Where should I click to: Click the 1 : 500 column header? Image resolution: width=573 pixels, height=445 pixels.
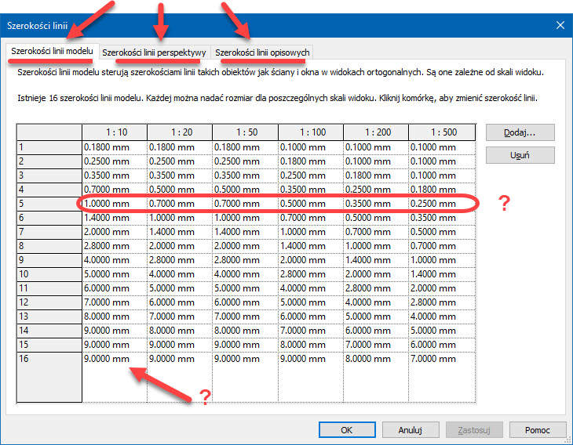pyautogui.click(x=440, y=132)
